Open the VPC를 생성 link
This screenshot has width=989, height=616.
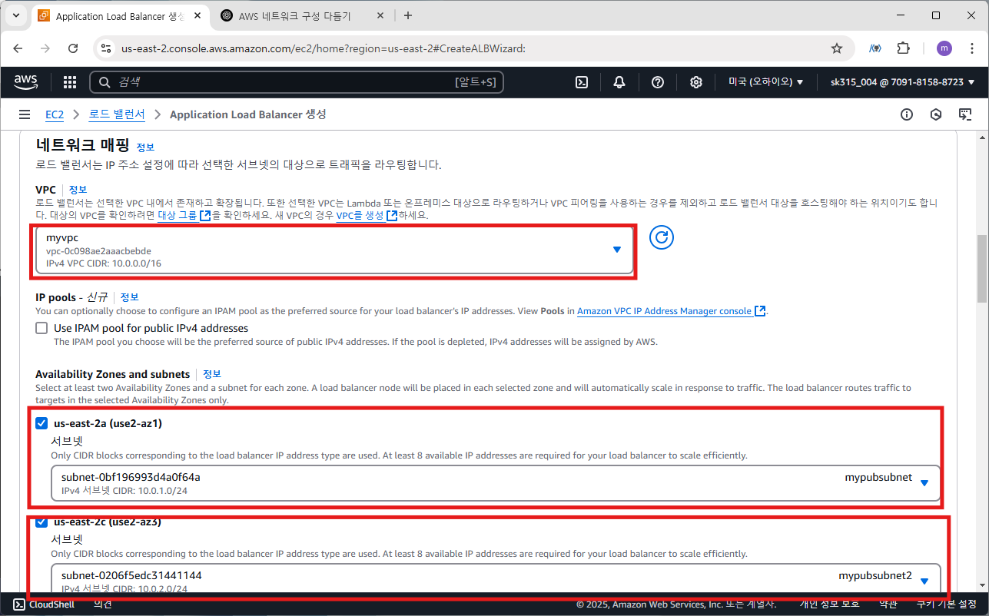[x=367, y=216]
